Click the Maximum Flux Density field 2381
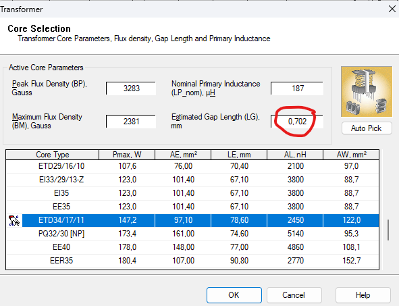Screen dimensions: 399x306 tap(131, 122)
